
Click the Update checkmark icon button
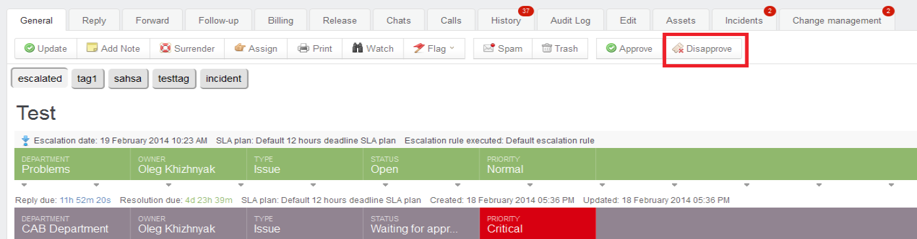46,48
